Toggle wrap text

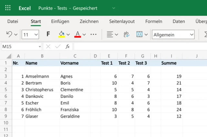[126, 34]
